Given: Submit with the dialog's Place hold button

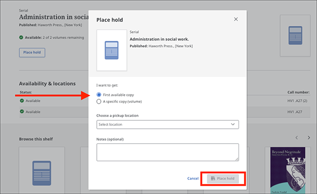Looking at the screenshot, I should click(x=223, y=178).
